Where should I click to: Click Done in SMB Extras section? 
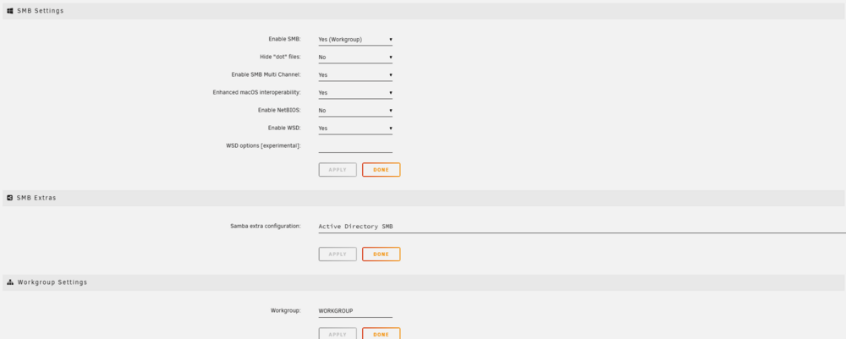[381, 254]
